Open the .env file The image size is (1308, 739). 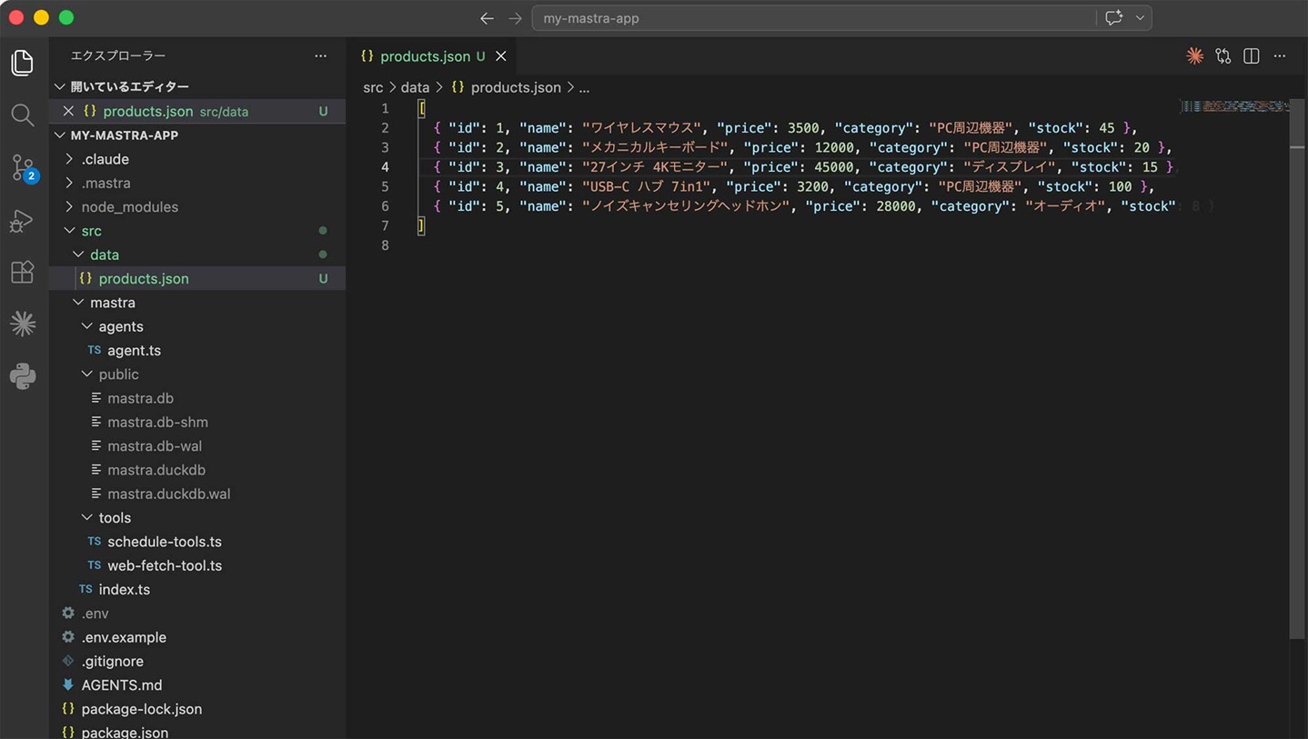(197, 613)
